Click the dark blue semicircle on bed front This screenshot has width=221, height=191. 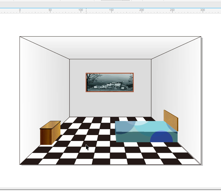coord(161,137)
